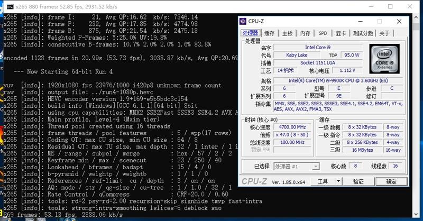Click the 16-way L3 associativity value
This screenshot has width=423, height=221.
point(393,150)
